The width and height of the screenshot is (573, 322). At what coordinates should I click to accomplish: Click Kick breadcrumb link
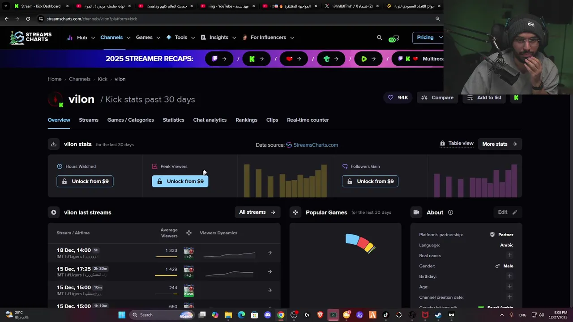point(103,79)
